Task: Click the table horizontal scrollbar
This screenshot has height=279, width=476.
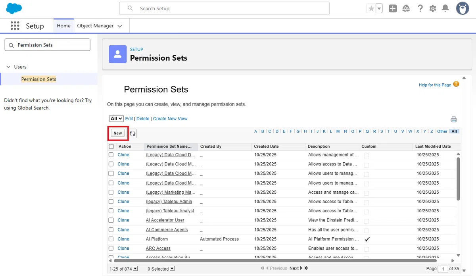Action: (x=275, y=261)
